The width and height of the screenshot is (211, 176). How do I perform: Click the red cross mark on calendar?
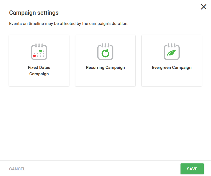34,56
